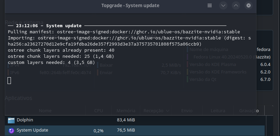This screenshot has width=280, height=136.
Task: Minimize the Topgrade window with down chevron
Action: [223, 5]
